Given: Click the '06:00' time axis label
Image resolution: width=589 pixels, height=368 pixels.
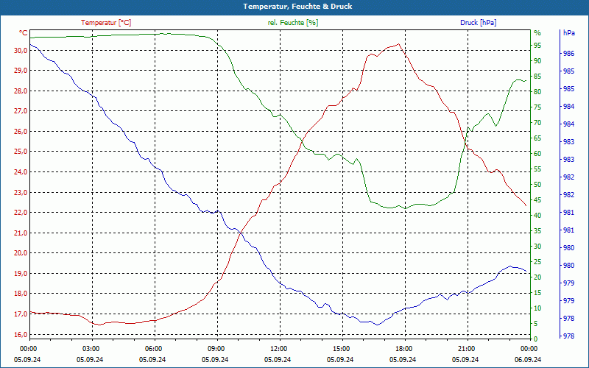Looking at the screenshot, I should pos(155,349).
